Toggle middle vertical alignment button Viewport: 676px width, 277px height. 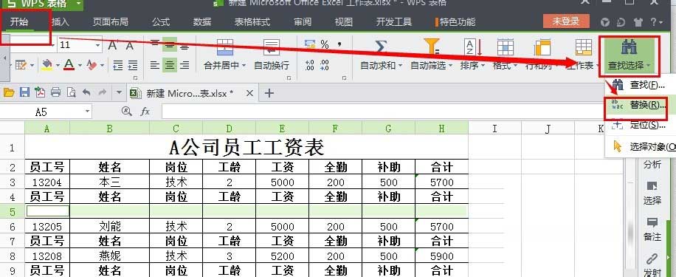[x=170, y=44]
